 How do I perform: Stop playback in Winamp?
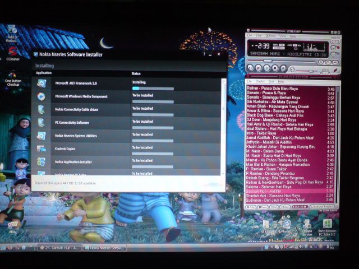(x=275, y=68)
